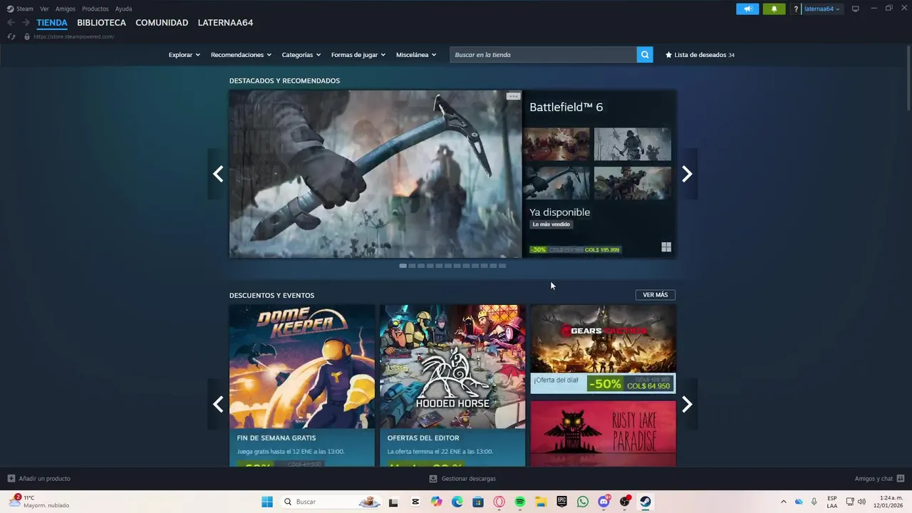Open the Ayuda menu
This screenshot has height=513, width=912.
tap(123, 9)
